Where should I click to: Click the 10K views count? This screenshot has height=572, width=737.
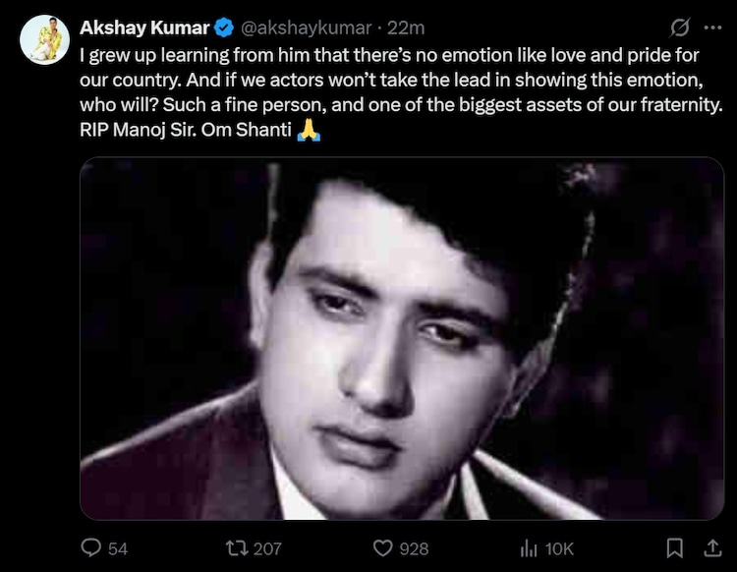tap(558, 548)
